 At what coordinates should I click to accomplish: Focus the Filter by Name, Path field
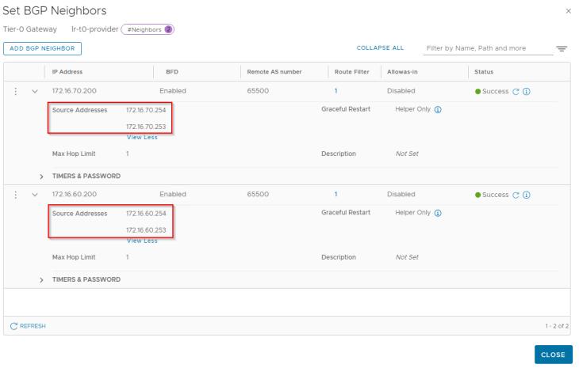tap(488, 48)
